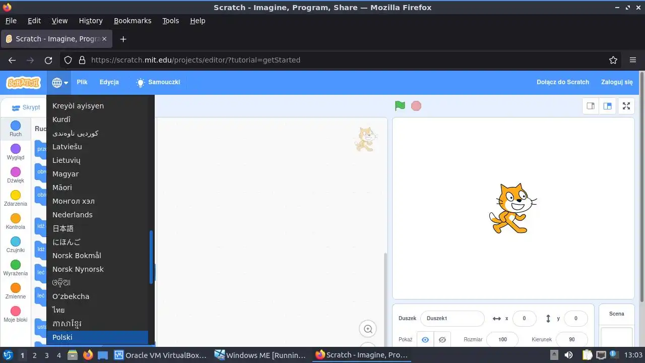
Task: Click the y position field
Action: coord(575,319)
